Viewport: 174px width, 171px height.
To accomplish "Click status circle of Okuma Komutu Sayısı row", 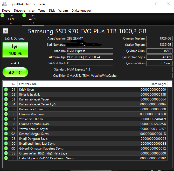I will point(6,124).
